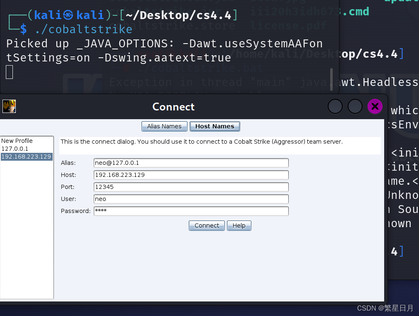Screen dimensions: 419x316
Task: Select 192.168.223.129 profile entry
Action: tap(27, 157)
